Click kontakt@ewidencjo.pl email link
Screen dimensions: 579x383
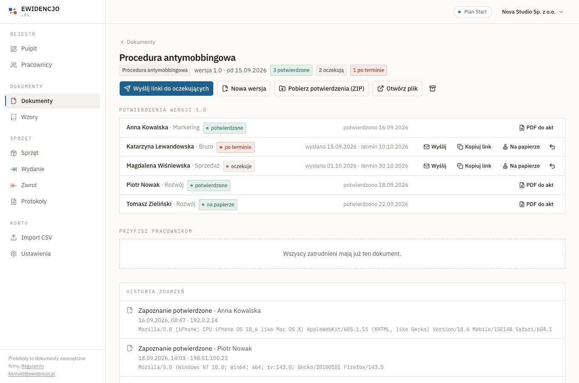[x=32, y=374]
